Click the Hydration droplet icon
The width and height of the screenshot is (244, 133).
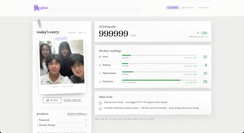pos(100,82)
